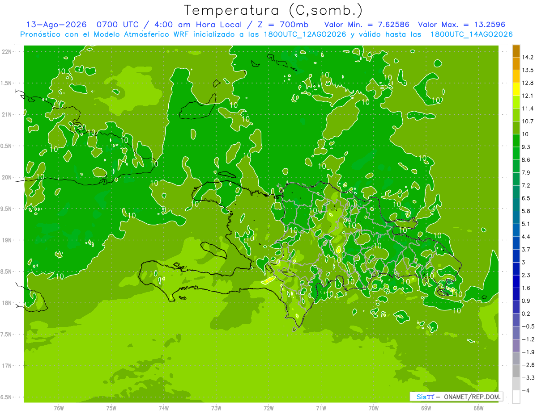Viewport: 537px width, 414px height.
Task: Click the "8.6" colorbar label
Action: pyautogui.click(x=527, y=160)
